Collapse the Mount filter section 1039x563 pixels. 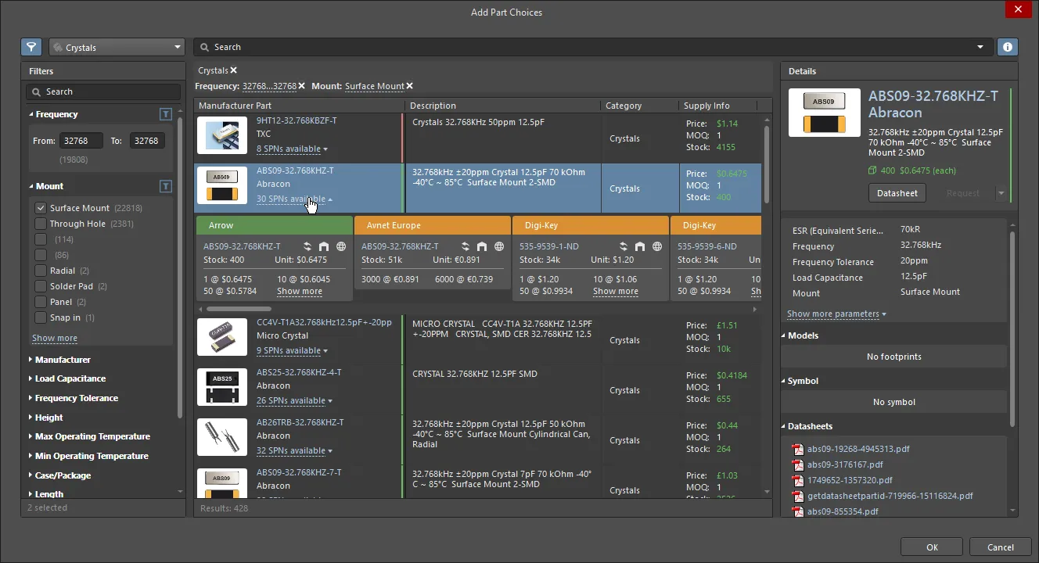click(31, 186)
